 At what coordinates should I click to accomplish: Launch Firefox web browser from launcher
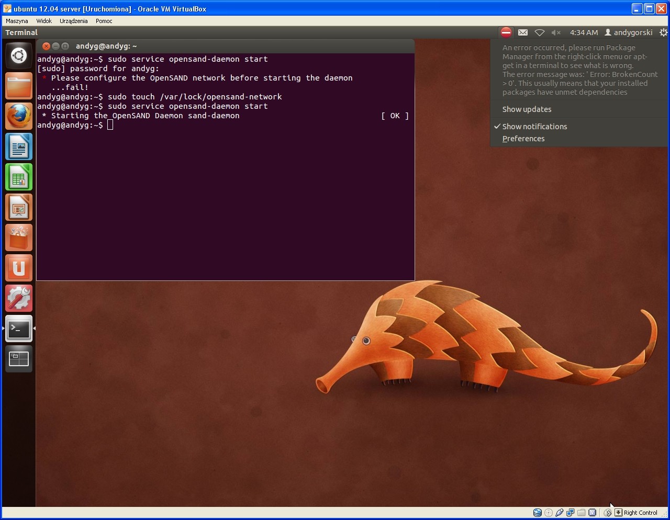click(19, 116)
